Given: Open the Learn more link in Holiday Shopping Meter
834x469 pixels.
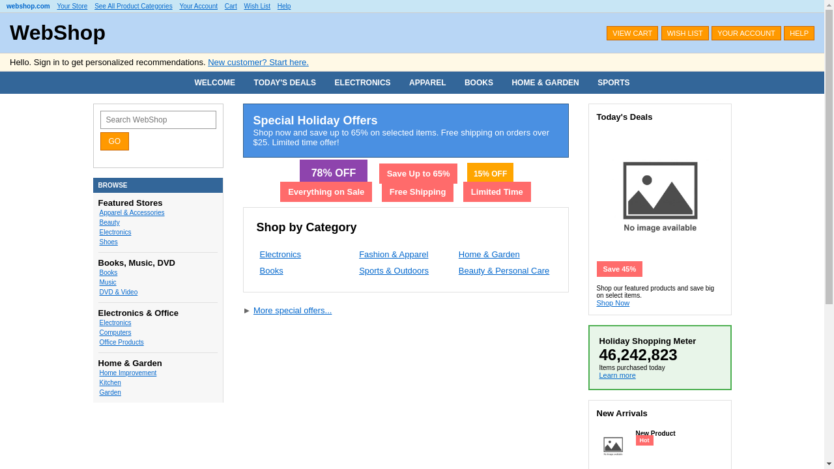Looking at the screenshot, I should [617, 375].
